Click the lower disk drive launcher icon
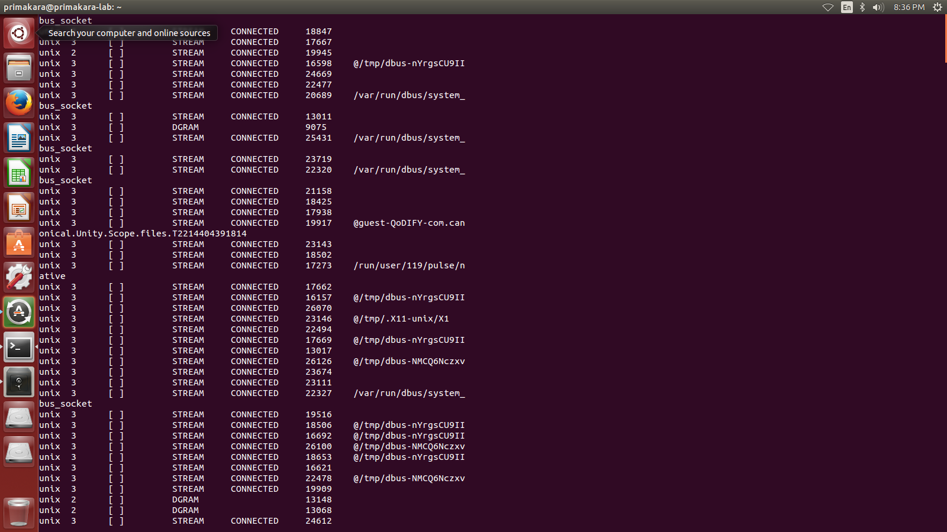 pyautogui.click(x=19, y=452)
